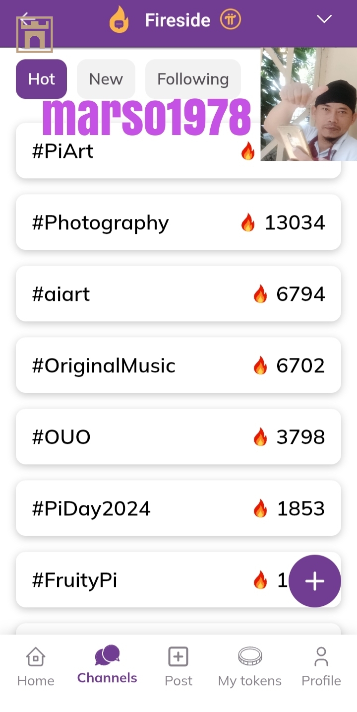Go to the Profile person icon

coord(321,656)
